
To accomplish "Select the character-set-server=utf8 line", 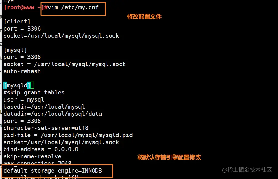I will [x=46, y=128].
